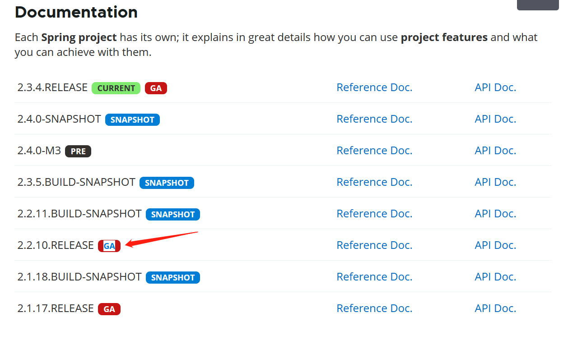
Task: Click the dark button at top right
Action: (537, 5)
